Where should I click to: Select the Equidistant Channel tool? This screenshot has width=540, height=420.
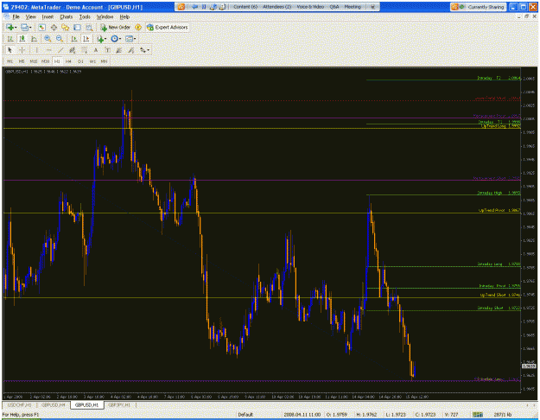(x=72, y=50)
